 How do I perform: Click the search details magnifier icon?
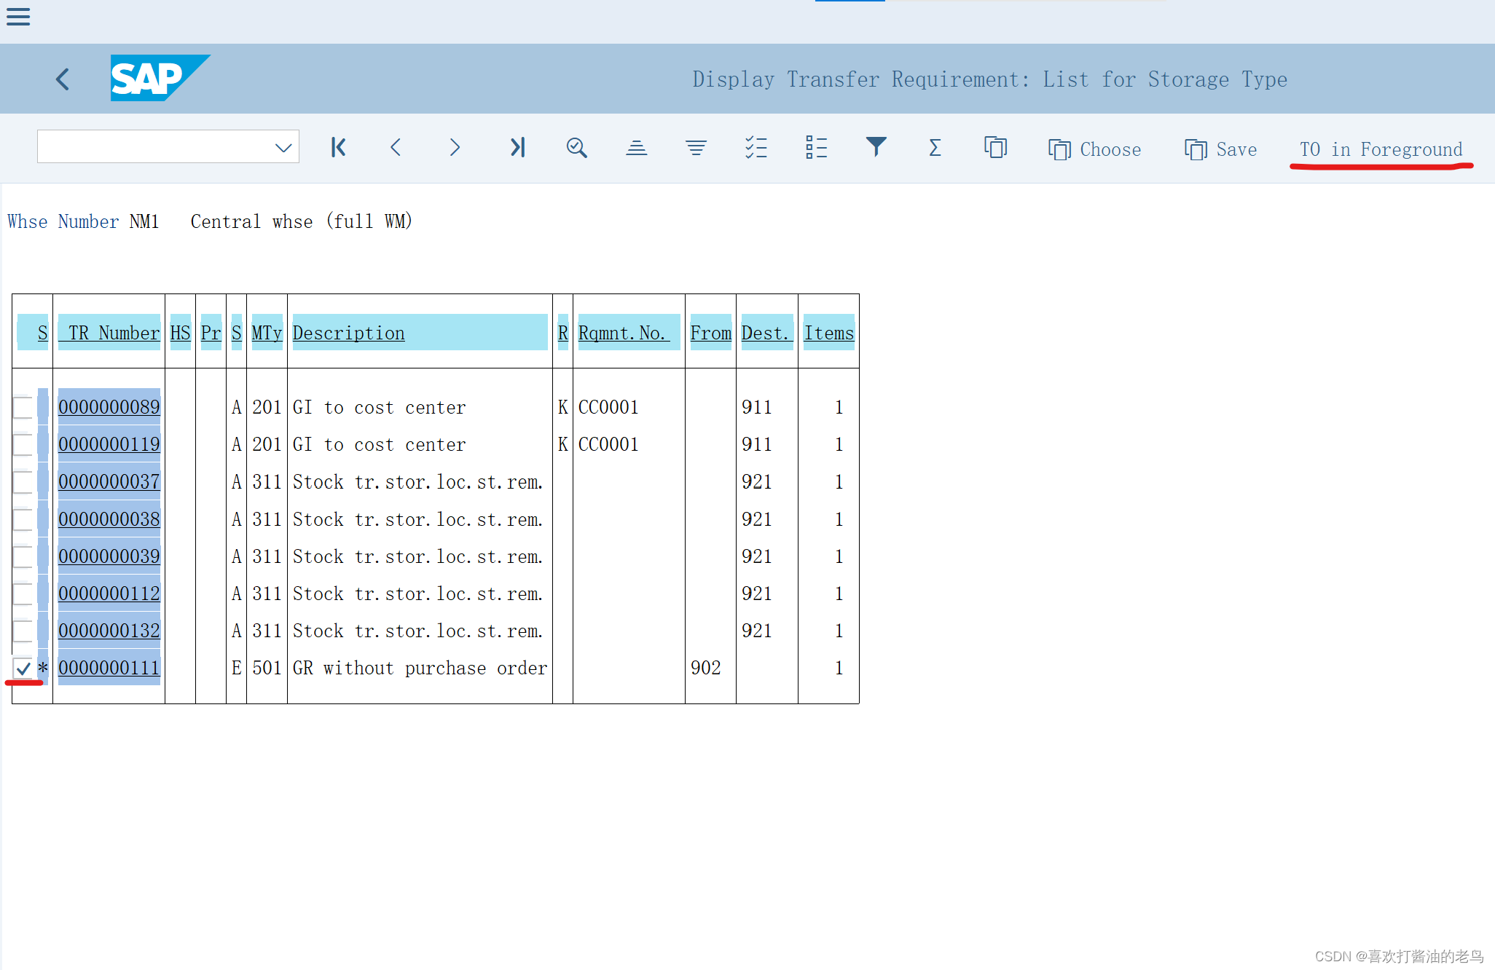pos(576,148)
